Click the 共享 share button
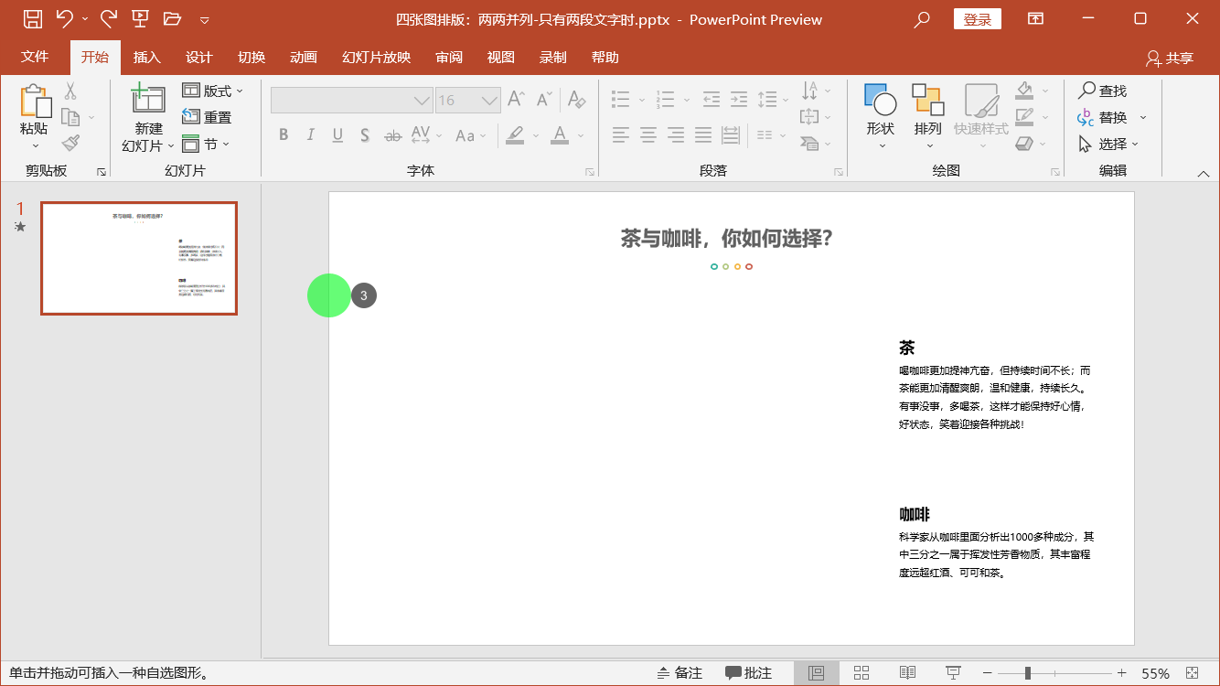1220x686 pixels. (x=1170, y=58)
